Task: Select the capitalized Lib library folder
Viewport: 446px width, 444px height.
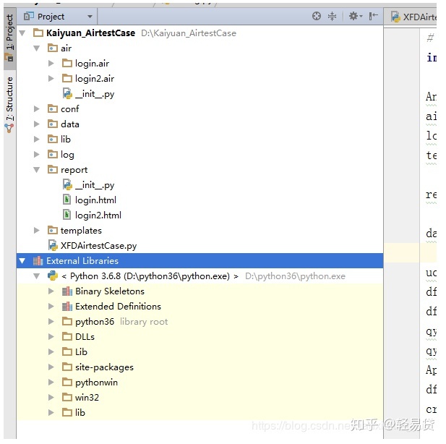Action: (81, 352)
